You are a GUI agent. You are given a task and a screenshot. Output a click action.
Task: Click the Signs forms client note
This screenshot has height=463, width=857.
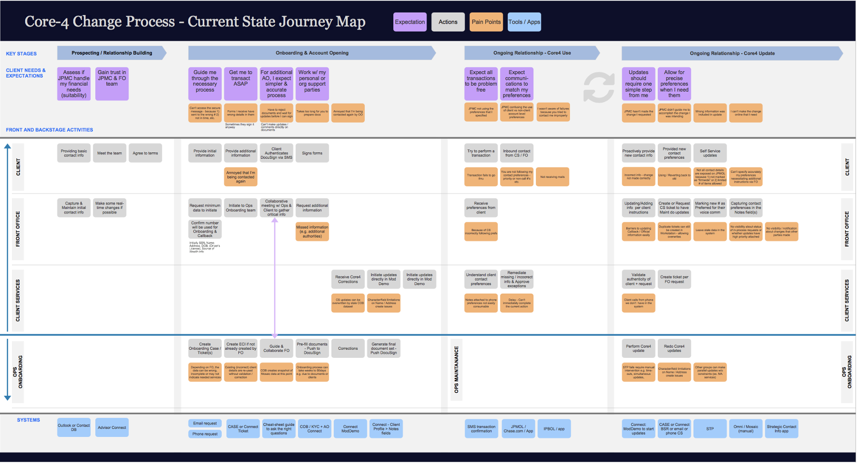pos(312,153)
